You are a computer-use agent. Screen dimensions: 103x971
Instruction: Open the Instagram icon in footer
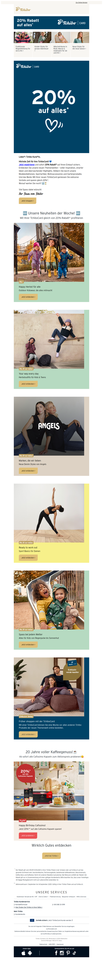(62, 953)
